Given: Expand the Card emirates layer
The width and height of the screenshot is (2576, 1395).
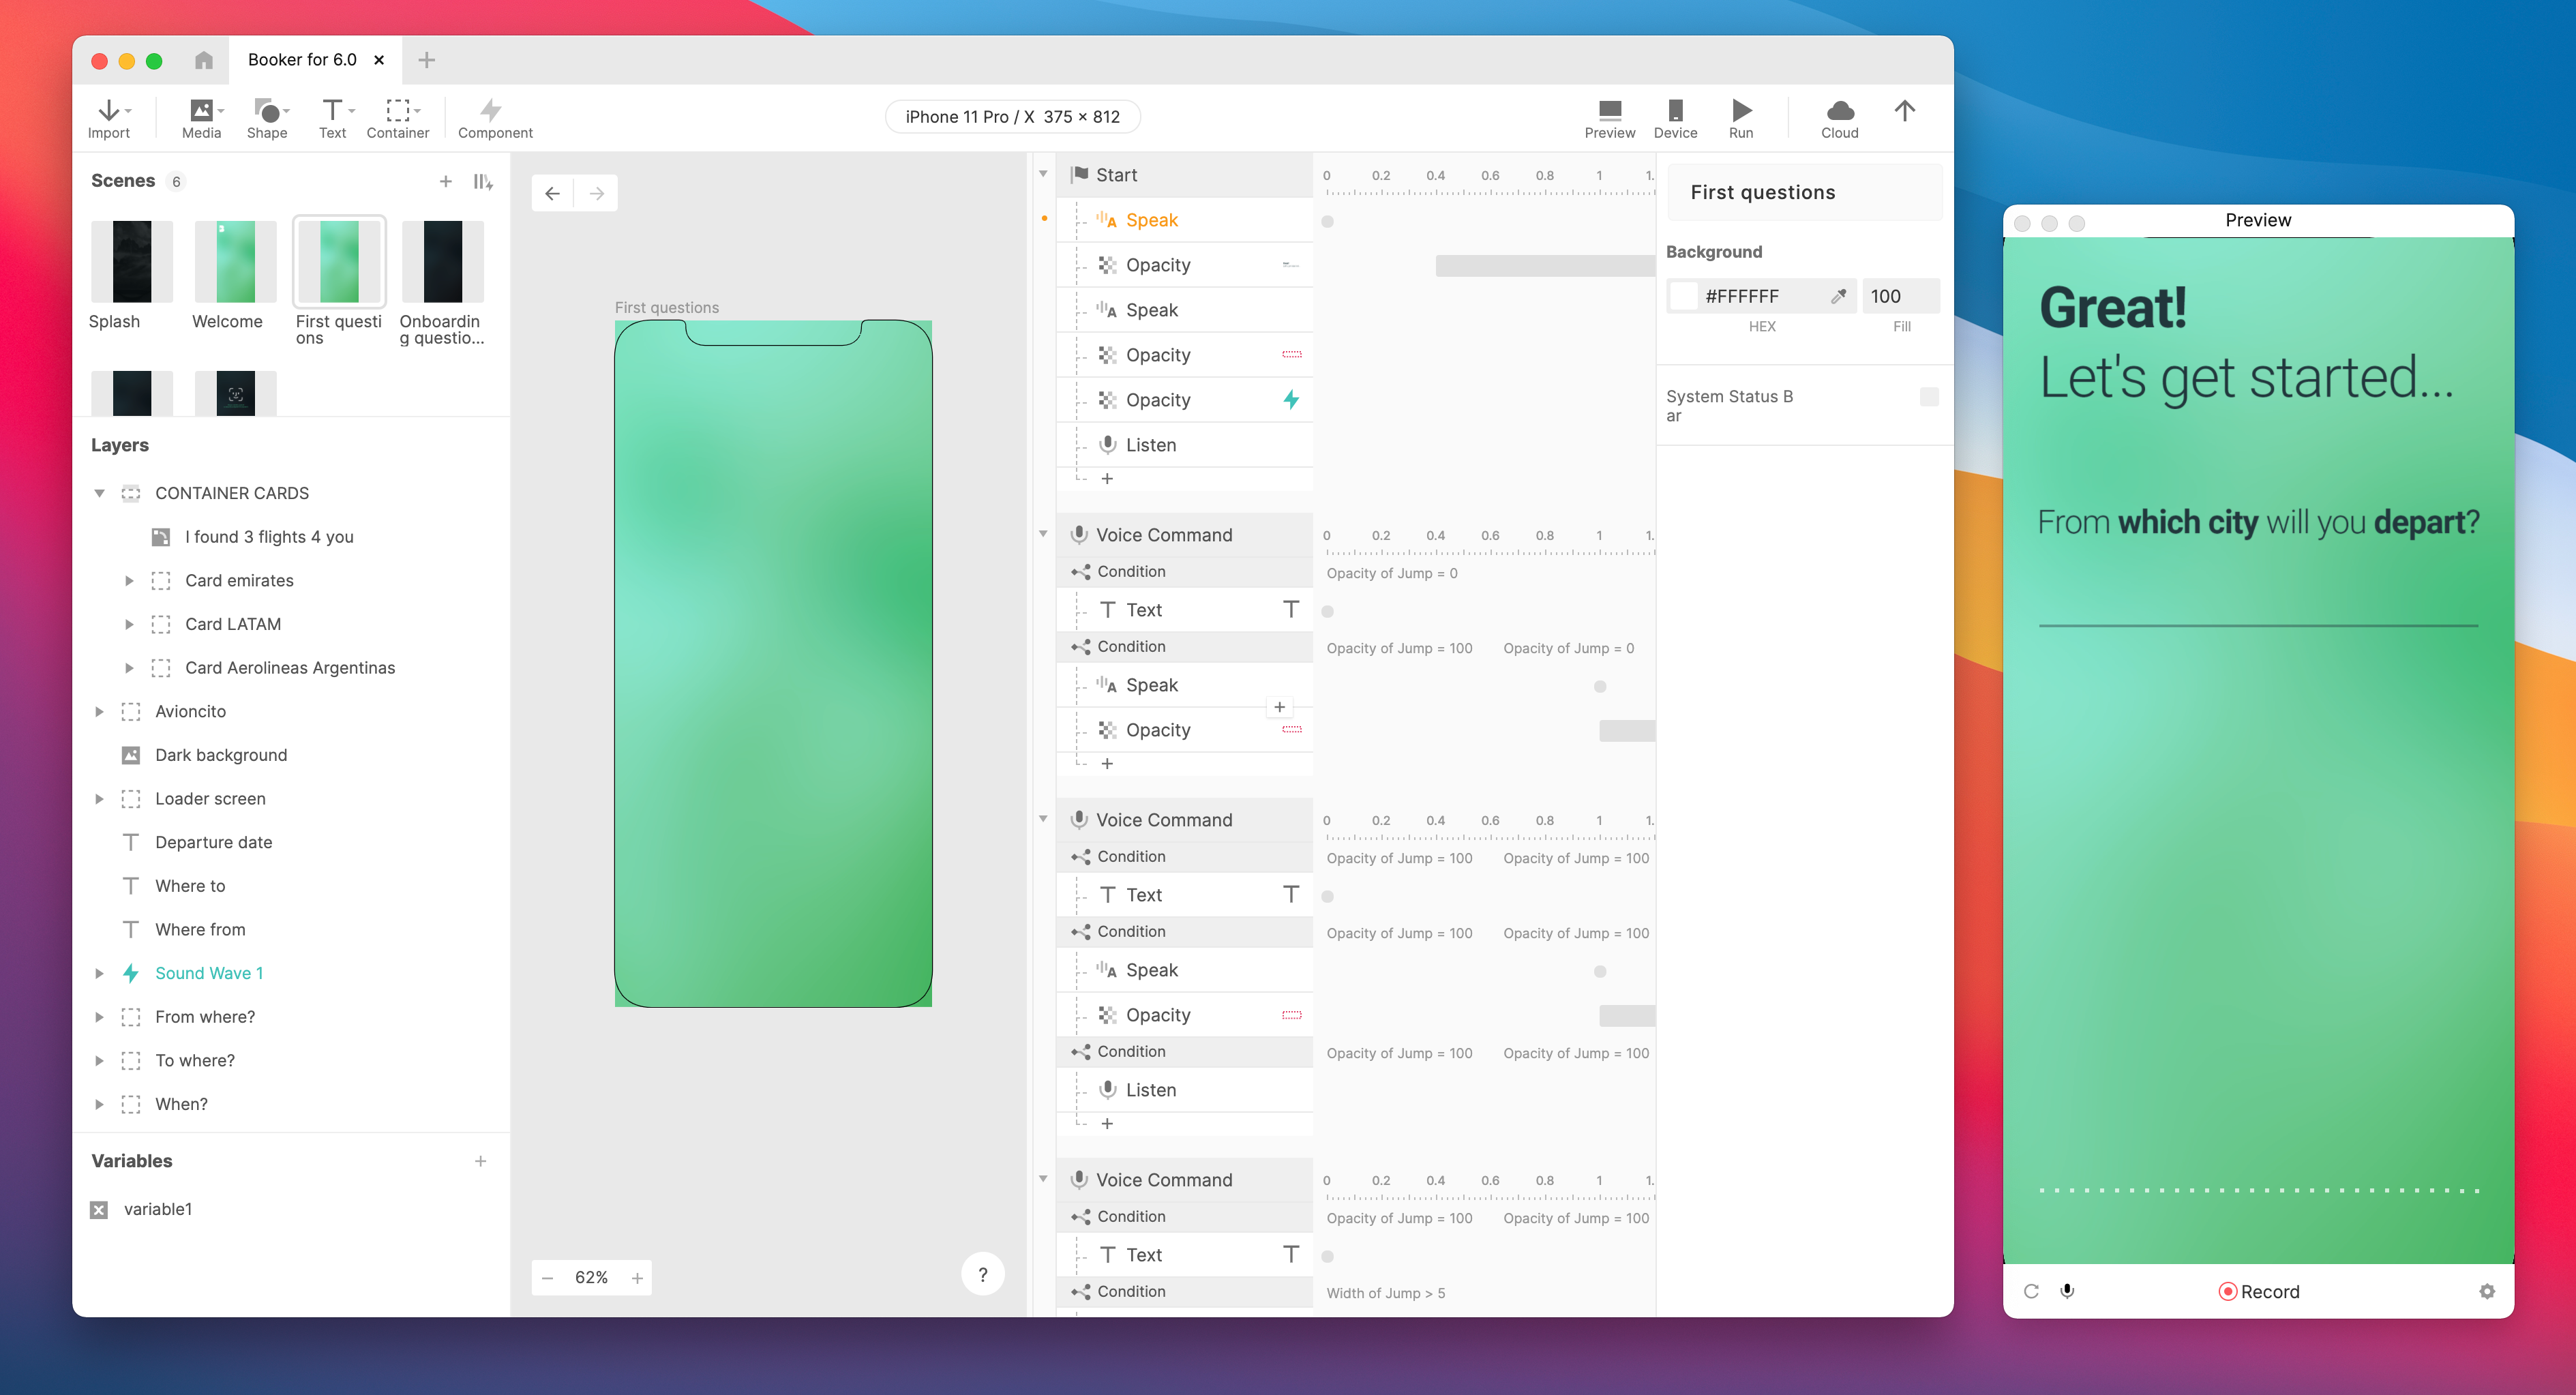Looking at the screenshot, I should (x=129, y=581).
